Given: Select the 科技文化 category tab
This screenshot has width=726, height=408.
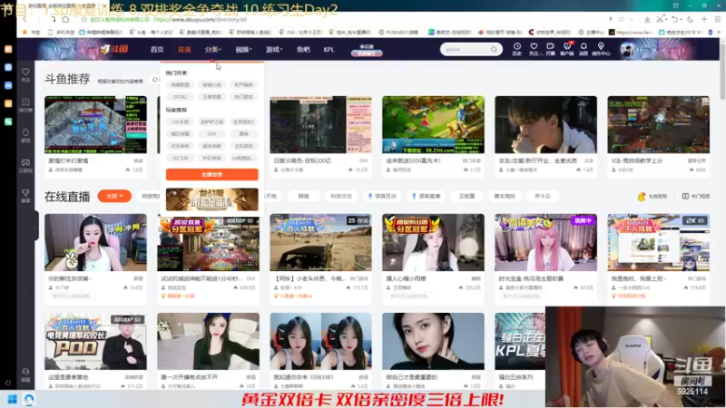Looking at the screenshot, I should [341, 196].
